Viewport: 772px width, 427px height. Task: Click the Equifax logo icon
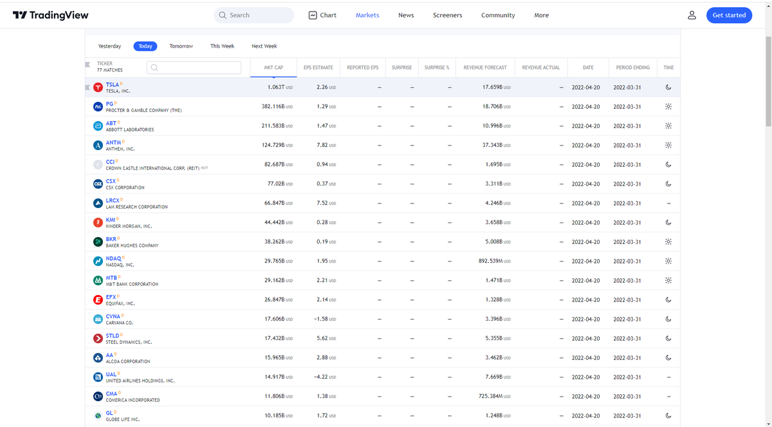[x=98, y=299]
